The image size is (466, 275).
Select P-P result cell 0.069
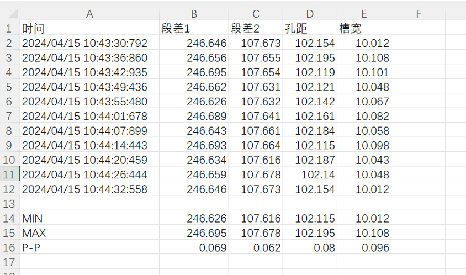click(194, 247)
